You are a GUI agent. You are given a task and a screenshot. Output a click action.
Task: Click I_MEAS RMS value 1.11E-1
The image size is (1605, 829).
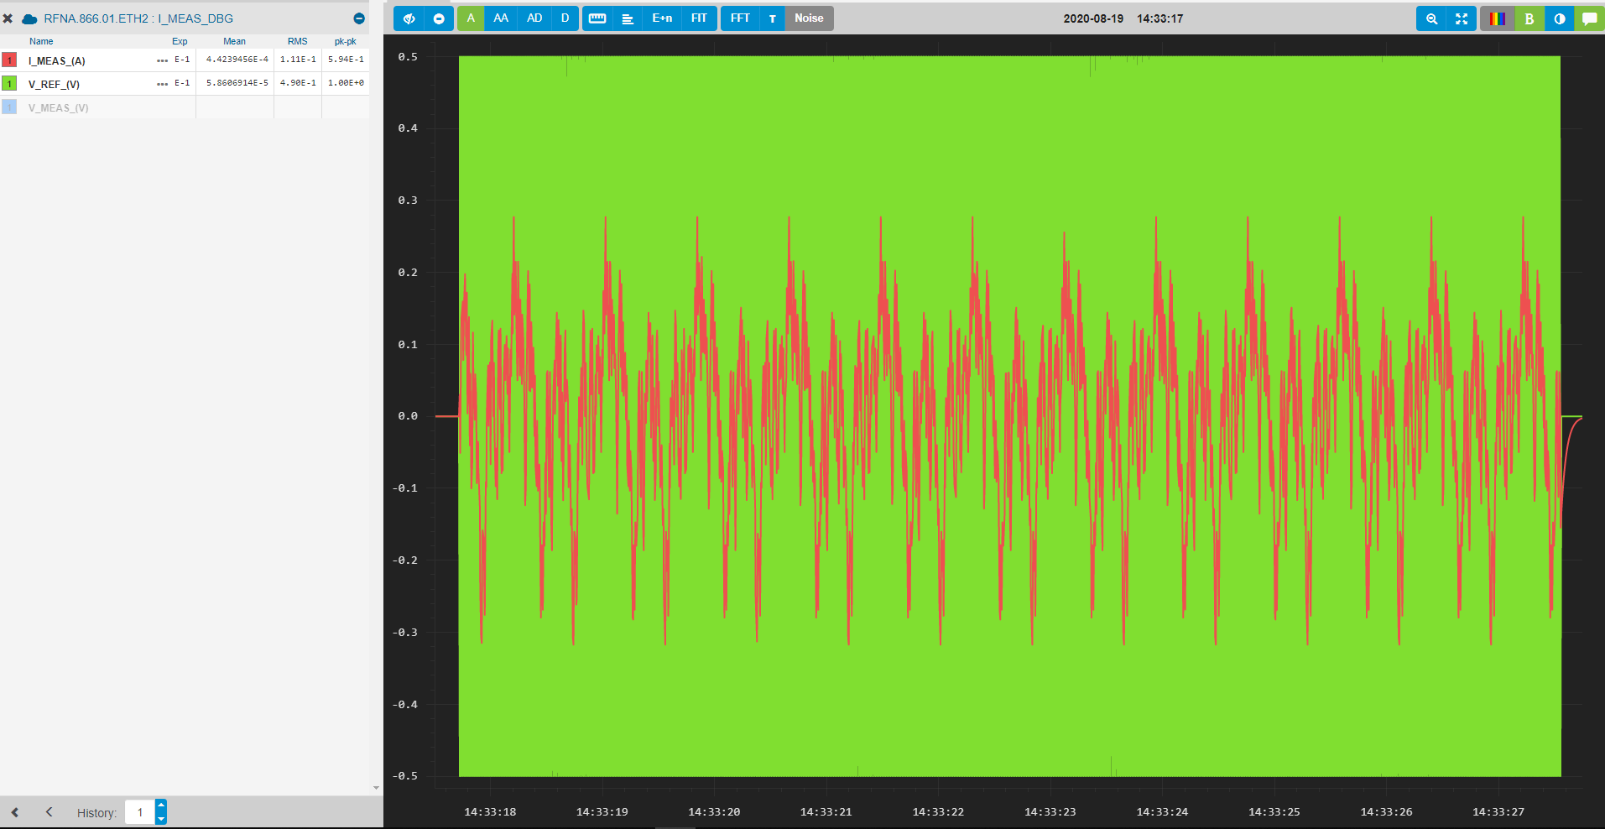[x=298, y=60]
